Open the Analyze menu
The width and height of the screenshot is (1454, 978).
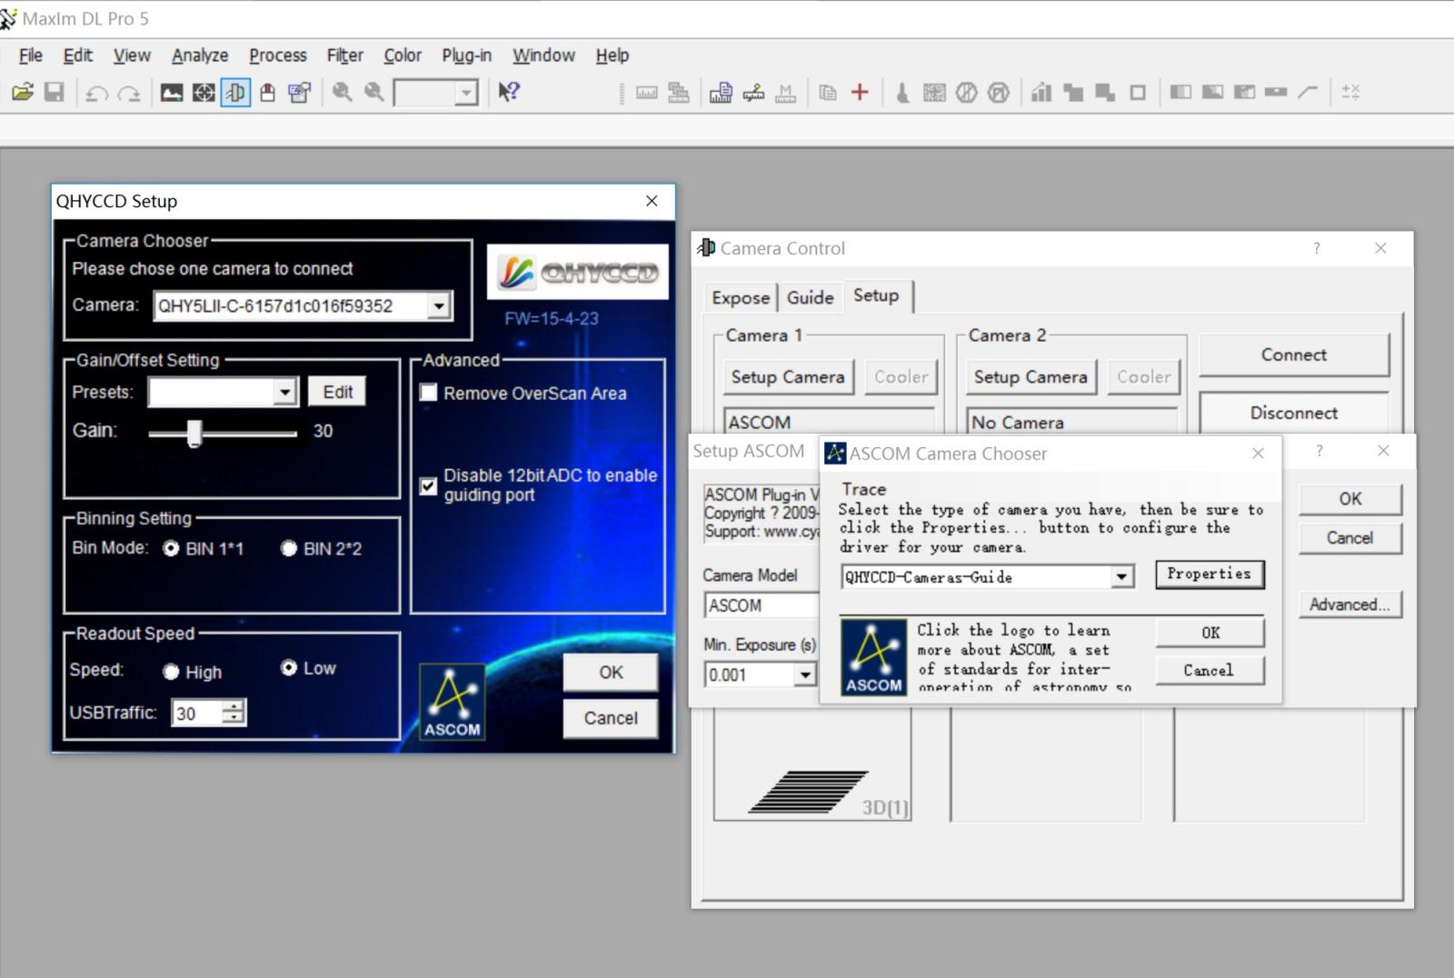point(200,55)
